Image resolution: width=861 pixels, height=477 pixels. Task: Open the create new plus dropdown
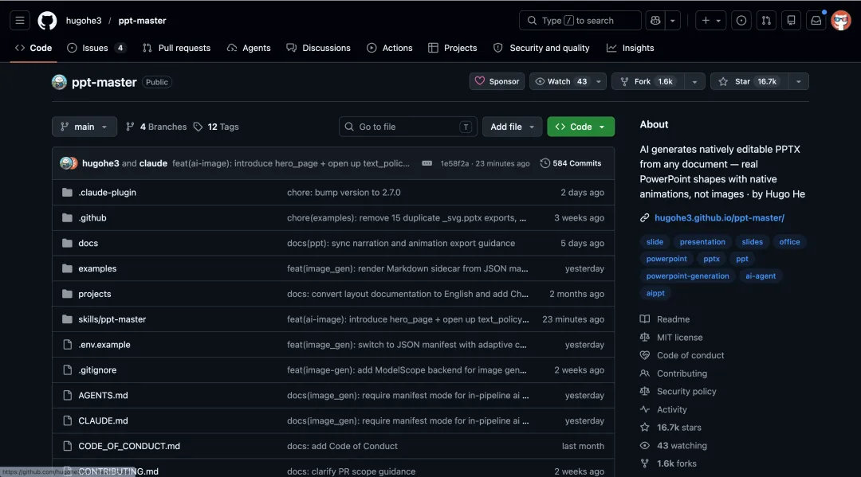click(x=710, y=20)
